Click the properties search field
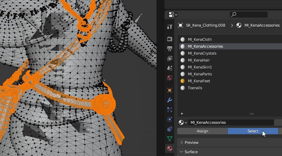The height and width of the screenshot is (156, 282). coord(249,15)
